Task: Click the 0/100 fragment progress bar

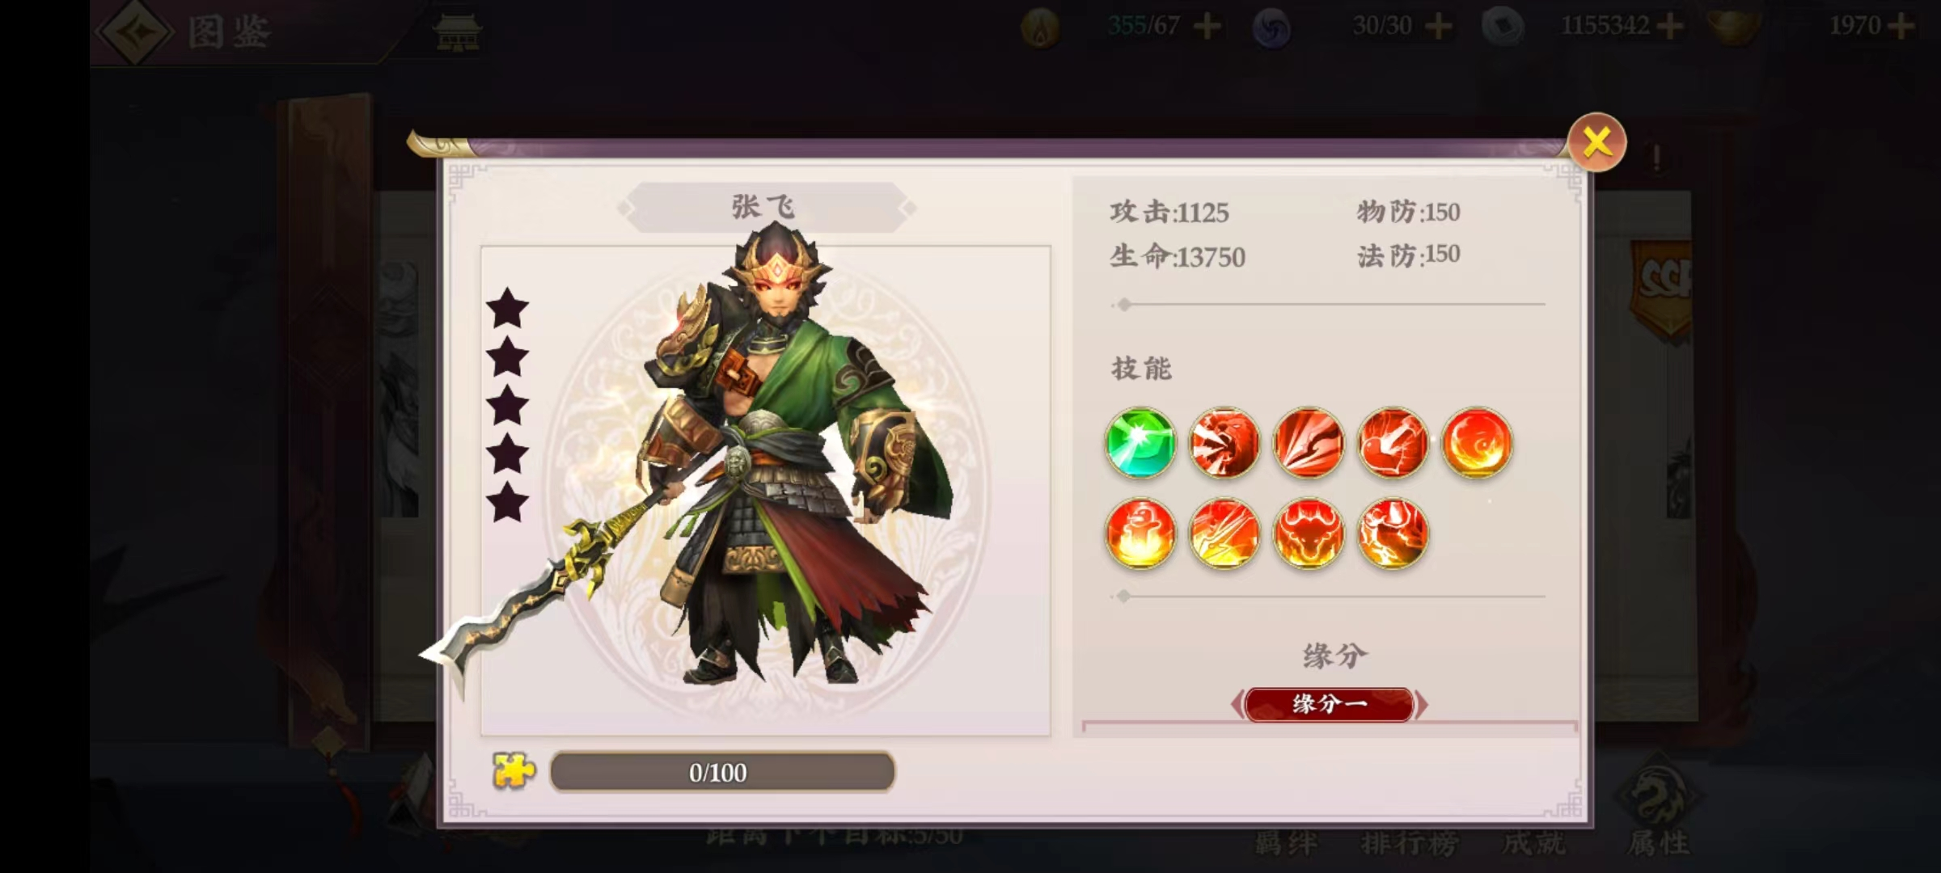Action: point(721,772)
